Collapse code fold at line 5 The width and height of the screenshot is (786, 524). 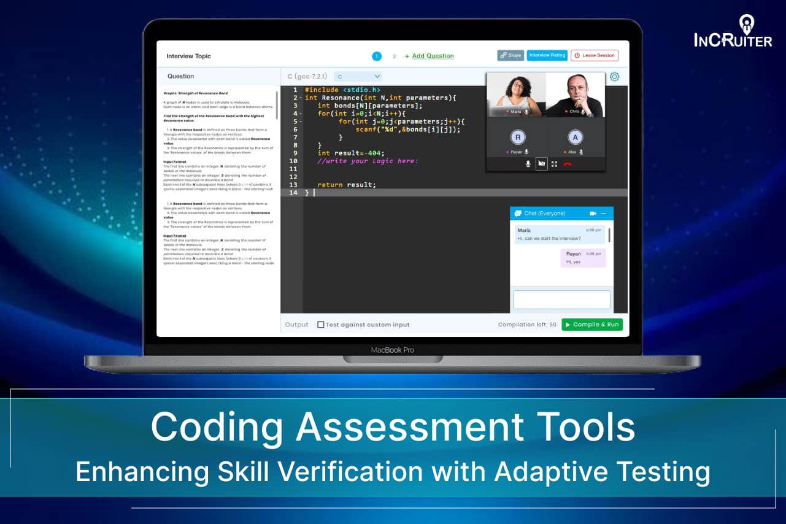click(x=301, y=121)
